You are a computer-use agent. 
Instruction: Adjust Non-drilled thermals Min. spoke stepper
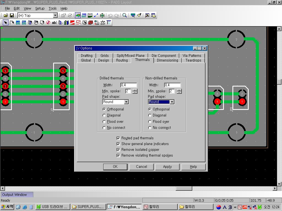pyautogui.click(x=179, y=91)
